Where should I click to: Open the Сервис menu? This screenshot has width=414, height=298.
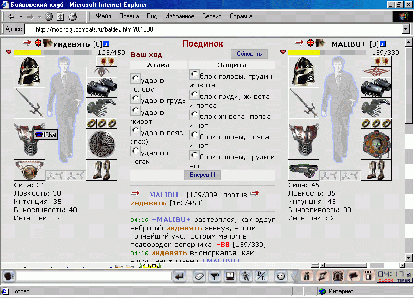click(212, 16)
